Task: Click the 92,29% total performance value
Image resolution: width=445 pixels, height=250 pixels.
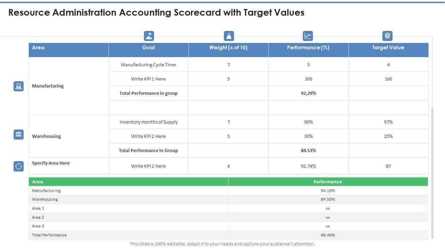Action: [x=308, y=93]
